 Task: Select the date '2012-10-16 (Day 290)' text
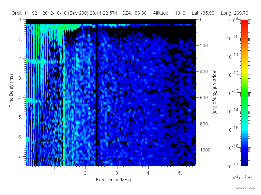(66, 13)
